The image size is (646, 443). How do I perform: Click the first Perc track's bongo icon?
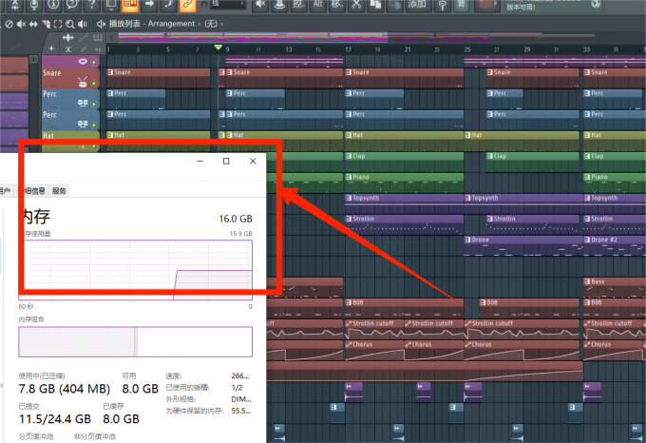(x=84, y=104)
